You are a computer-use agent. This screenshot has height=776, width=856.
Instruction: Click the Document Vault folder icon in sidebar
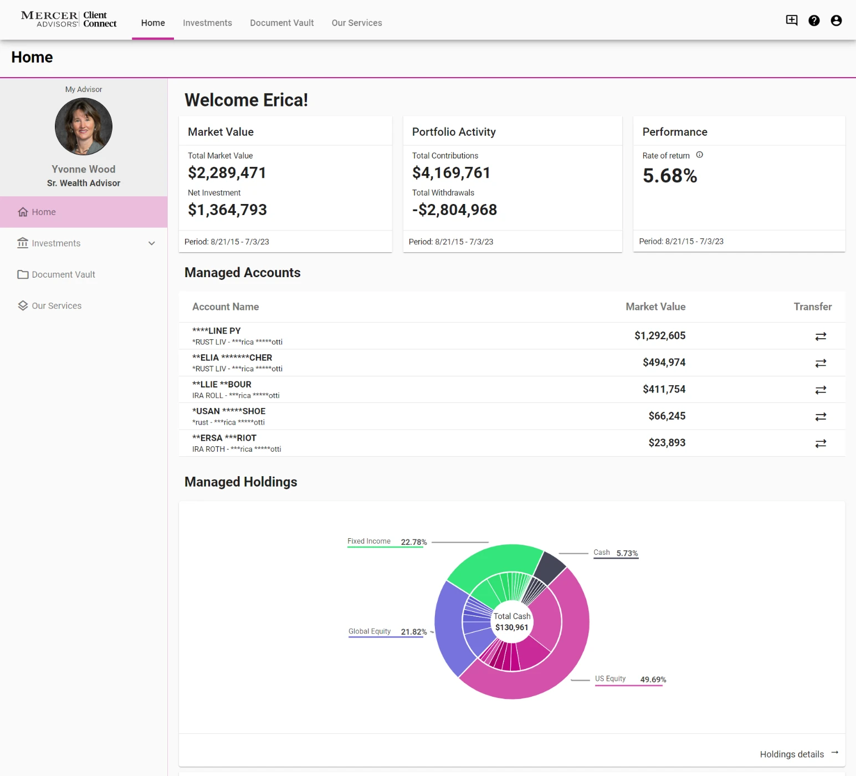coord(23,274)
